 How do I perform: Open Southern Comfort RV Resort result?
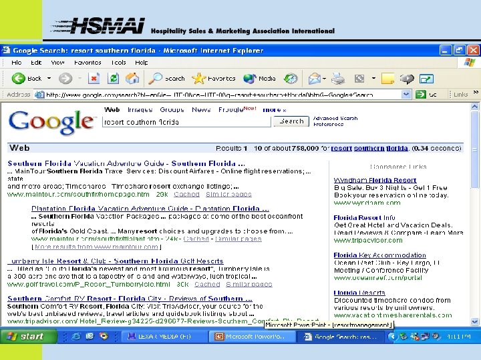(130, 299)
